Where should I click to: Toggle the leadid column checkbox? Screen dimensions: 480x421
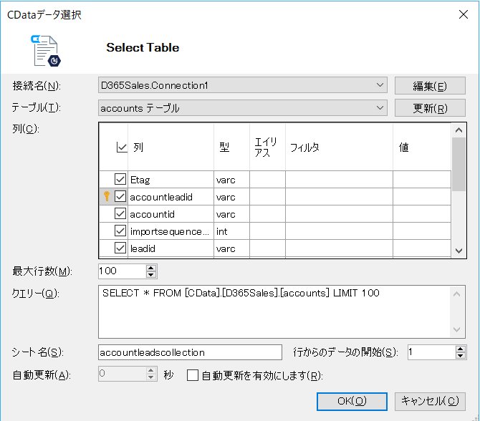click(x=120, y=248)
